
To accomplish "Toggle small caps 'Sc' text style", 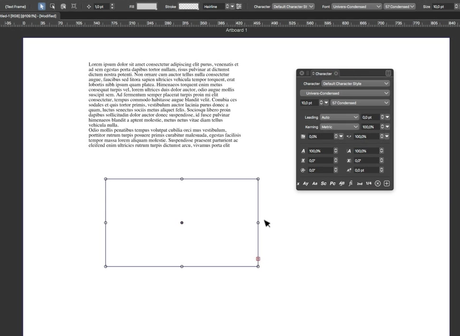I will 324,183.
